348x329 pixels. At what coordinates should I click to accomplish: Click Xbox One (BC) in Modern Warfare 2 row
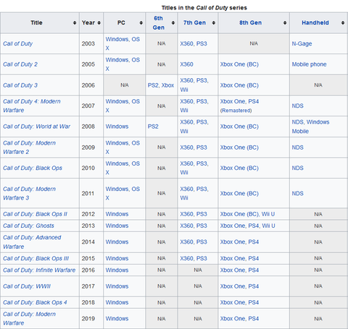click(239, 148)
